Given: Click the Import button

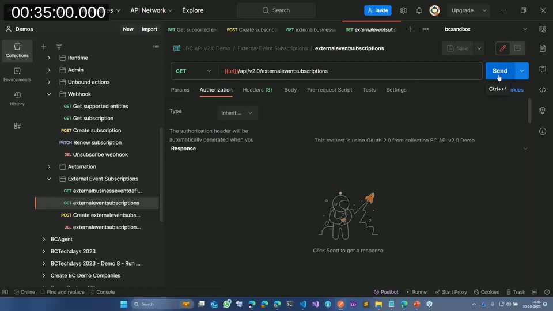Looking at the screenshot, I should [150, 29].
